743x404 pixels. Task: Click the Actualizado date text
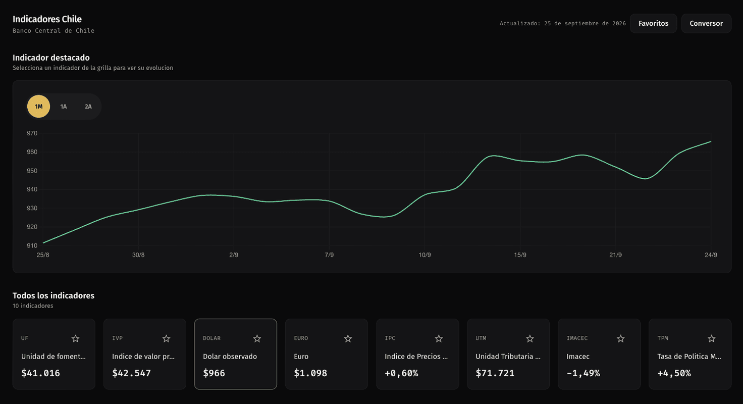point(563,24)
